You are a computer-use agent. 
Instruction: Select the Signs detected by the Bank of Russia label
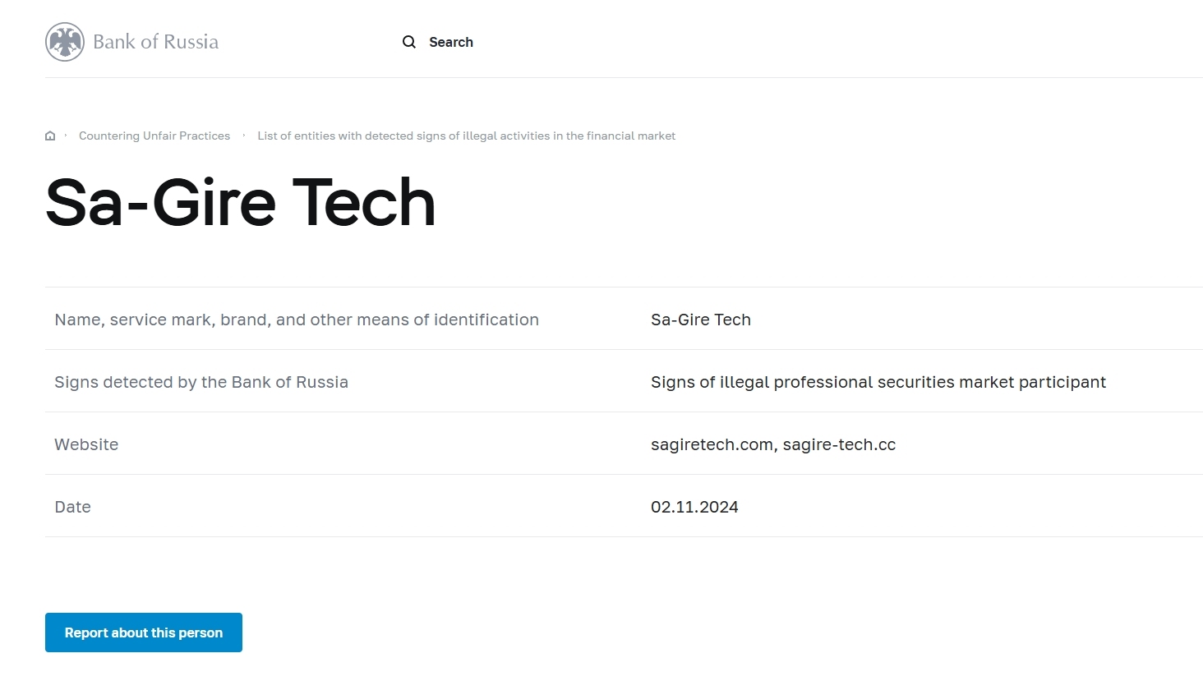coord(201,382)
